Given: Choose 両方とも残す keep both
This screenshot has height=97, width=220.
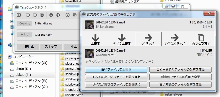Looking at the screenshot, I should click(x=201, y=39).
